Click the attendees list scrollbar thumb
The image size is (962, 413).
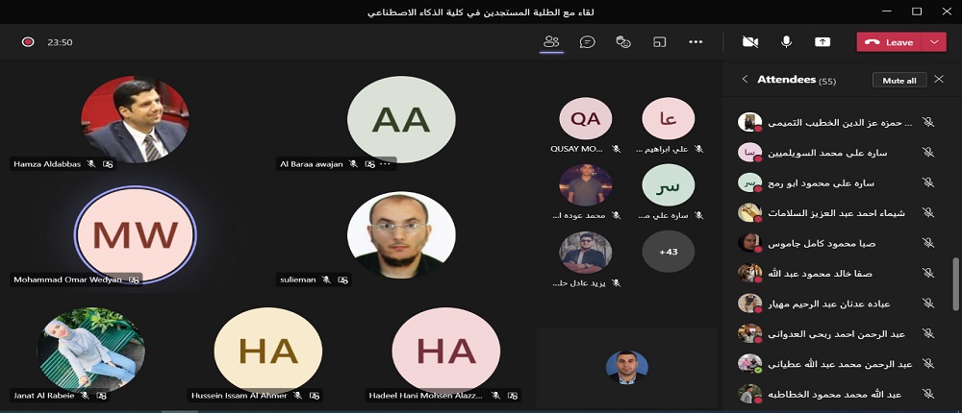coord(954,283)
